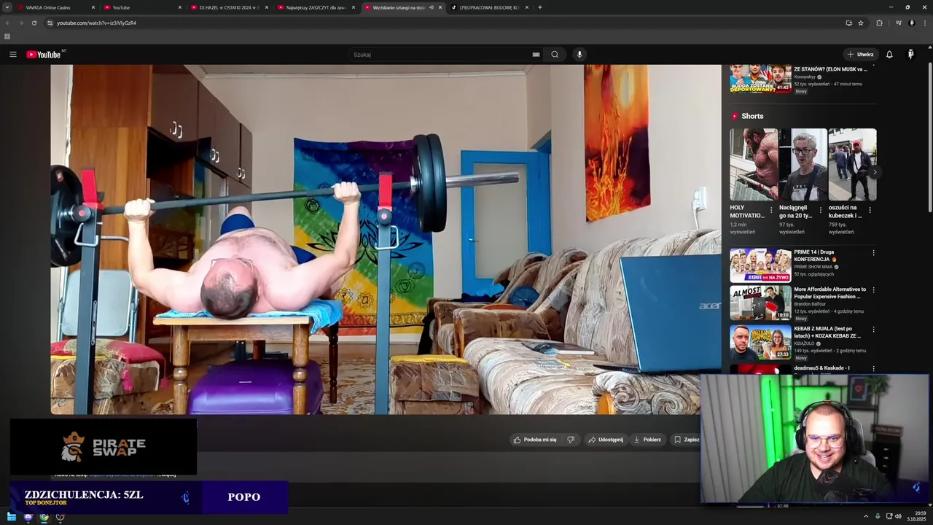
Task: Share the video with Udostępnij
Action: pos(606,440)
